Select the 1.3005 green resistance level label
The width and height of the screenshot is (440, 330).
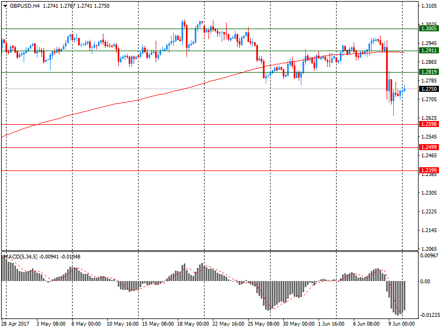pyautogui.click(x=428, y=29)
